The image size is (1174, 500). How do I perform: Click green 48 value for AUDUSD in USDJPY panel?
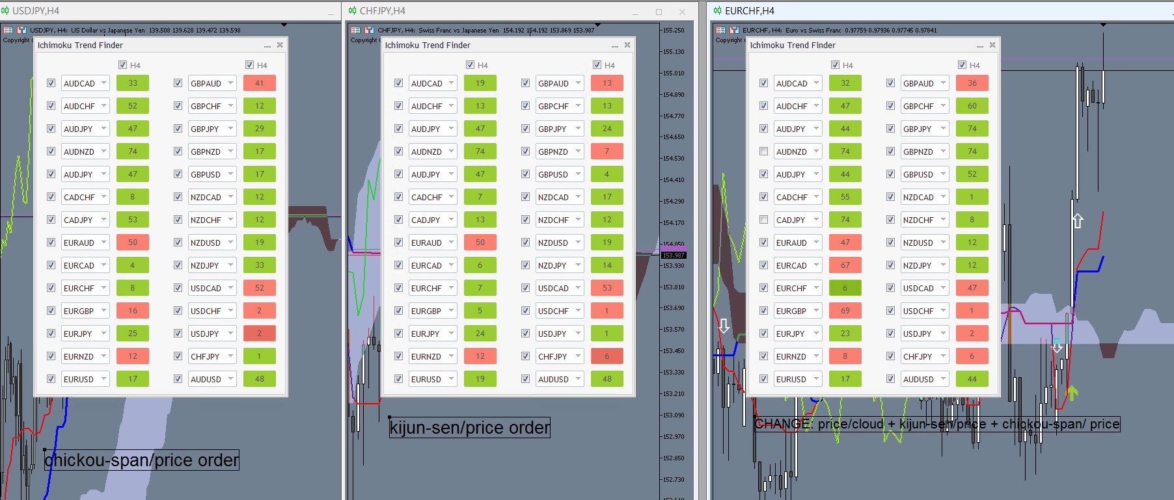[x=260, y=379]
